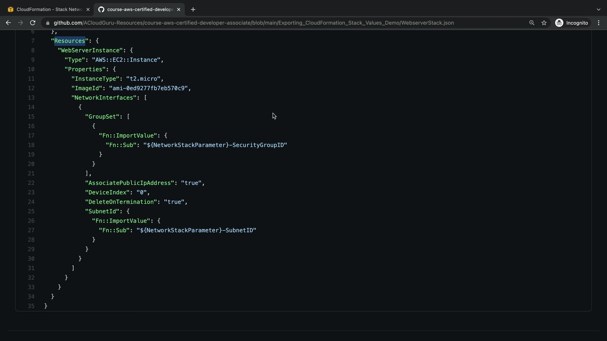This screenshot has width=607, height=341.
Task: Click line number 27 in the gutter
Action: pyautogui.click(x=31, y=230)
